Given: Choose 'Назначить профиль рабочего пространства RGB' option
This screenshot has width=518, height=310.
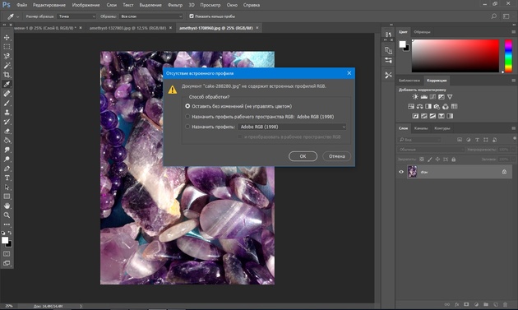Looking at the screenshot, I should click(187, 117).
